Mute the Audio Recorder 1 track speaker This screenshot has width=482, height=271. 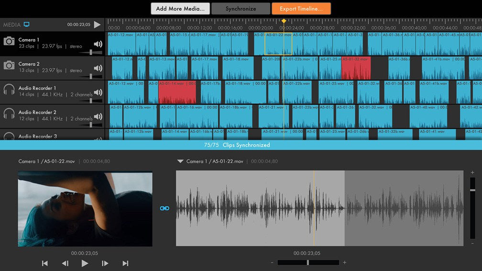pyautogui.click(x=98, y=92)
